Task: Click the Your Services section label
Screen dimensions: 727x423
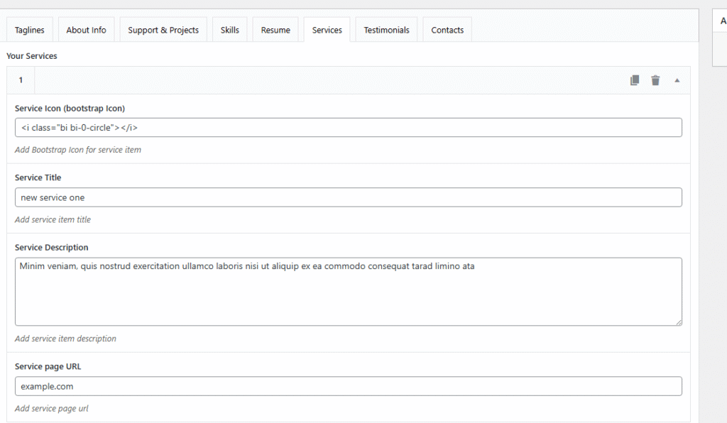Action: pyautogui.click(x=31, y=55)
